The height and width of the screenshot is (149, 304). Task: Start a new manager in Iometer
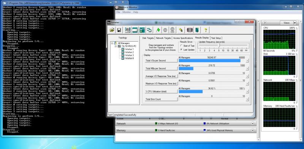127,30
